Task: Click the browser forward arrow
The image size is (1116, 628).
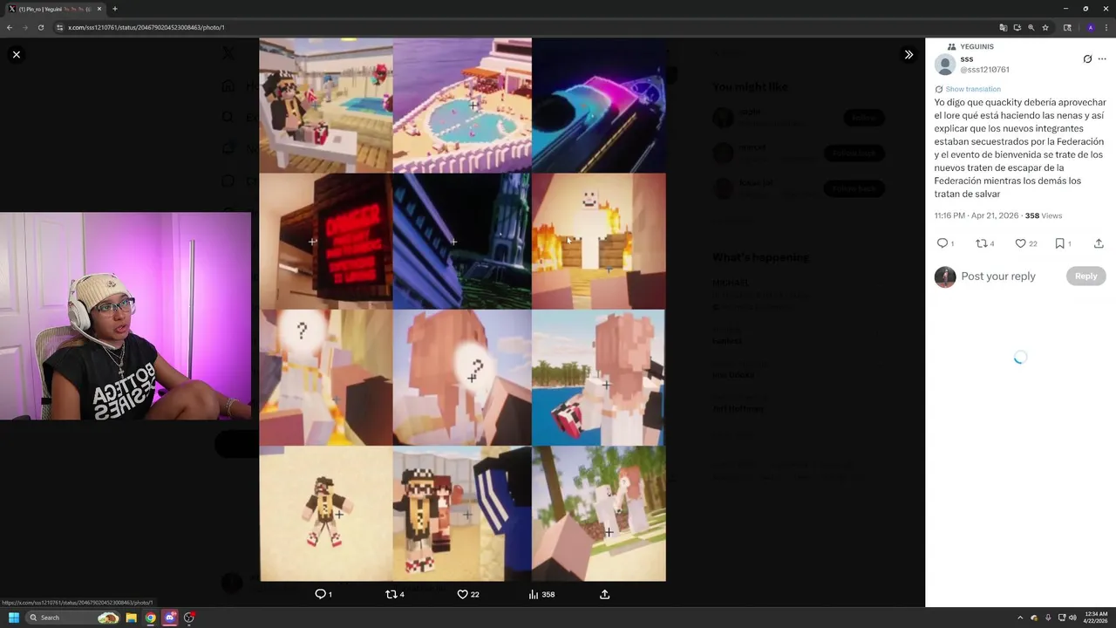Action: (25, 27)
